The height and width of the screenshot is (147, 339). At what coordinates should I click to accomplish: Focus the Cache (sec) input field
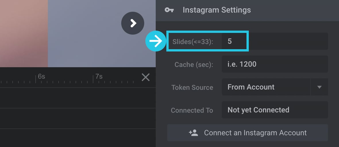(275, 64)
